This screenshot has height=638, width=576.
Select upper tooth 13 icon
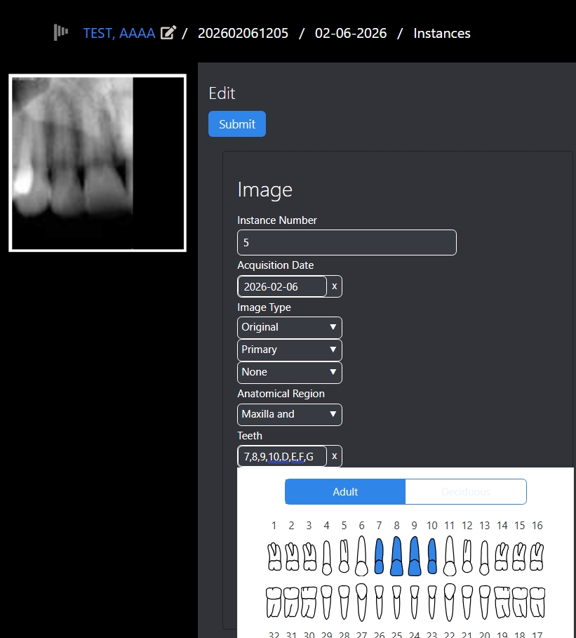[485, 557]
